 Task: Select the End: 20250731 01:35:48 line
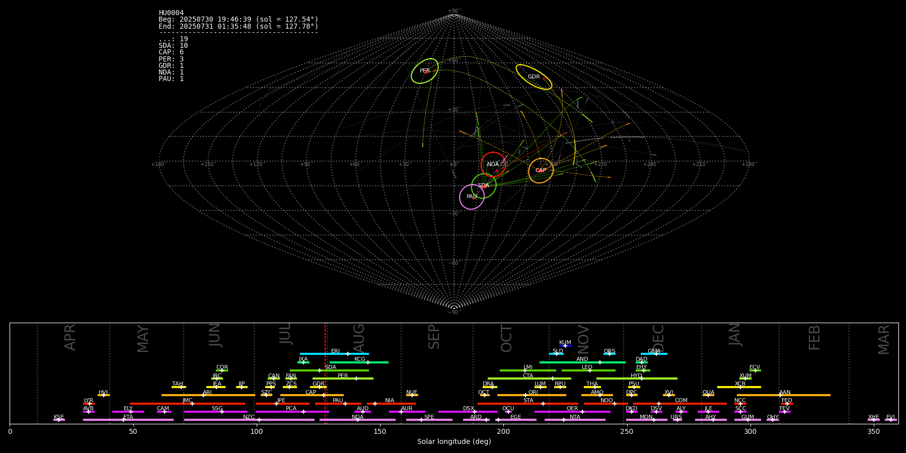[239, 26]
